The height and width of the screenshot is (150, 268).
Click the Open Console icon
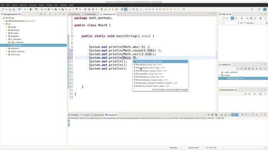(x=253, y=115)
